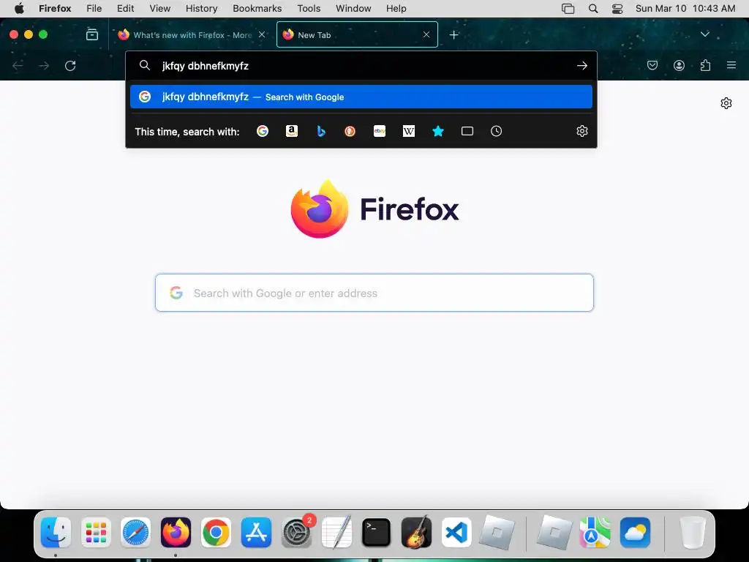The height and width of the screenshot is (562, 749).
Task: Open Maps from the Dock
Action: click(x=595, y=533)
